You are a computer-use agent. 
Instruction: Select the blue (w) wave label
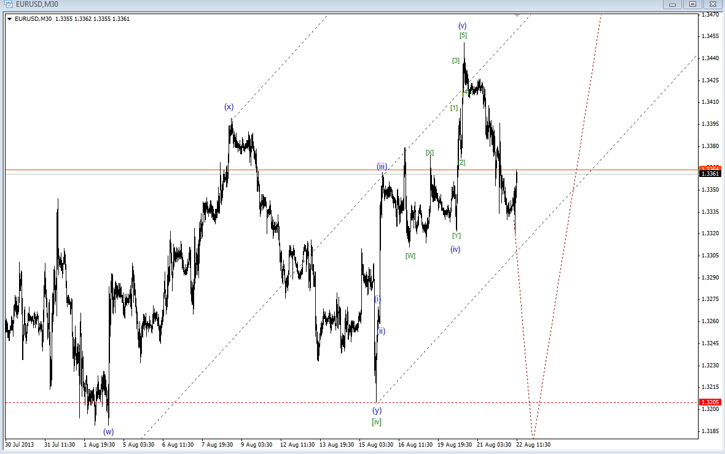[109, 432]
